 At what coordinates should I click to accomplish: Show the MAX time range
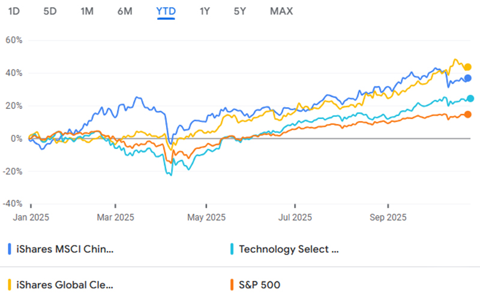[x=281, y=11]
